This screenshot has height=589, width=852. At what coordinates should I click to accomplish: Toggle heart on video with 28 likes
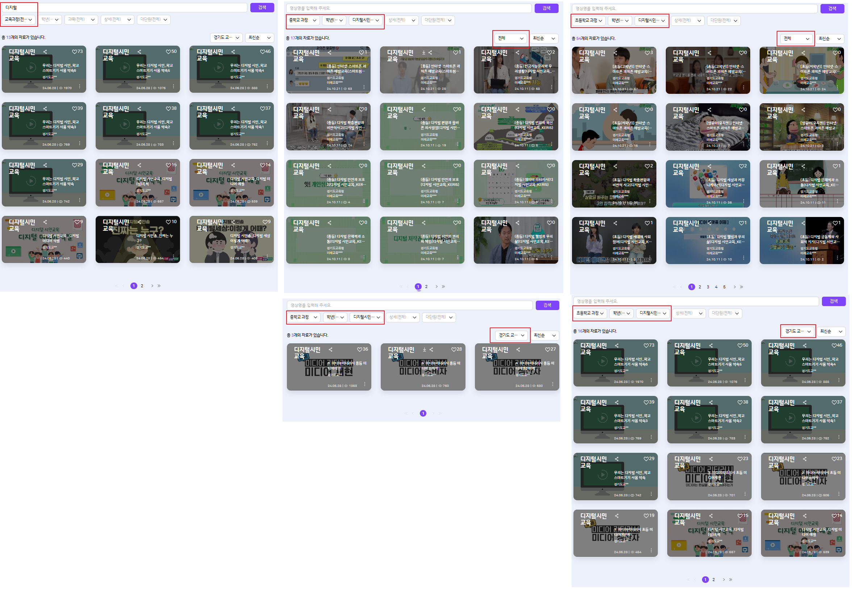pyautogui.click(x=454, y=350)
